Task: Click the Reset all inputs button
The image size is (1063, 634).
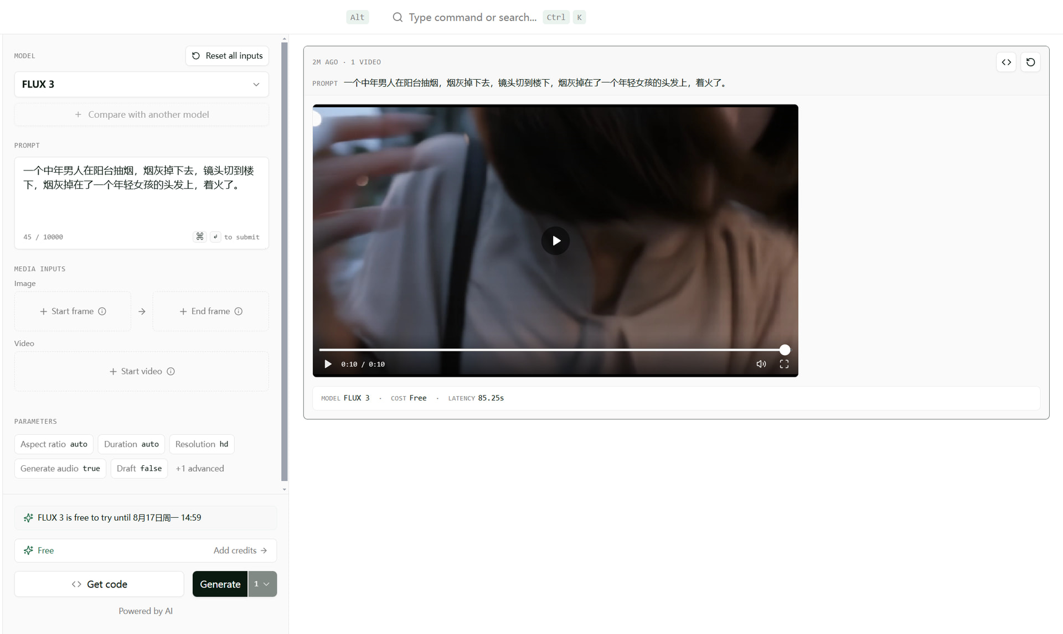Action: pyautogui.click(x=227, y=56)
